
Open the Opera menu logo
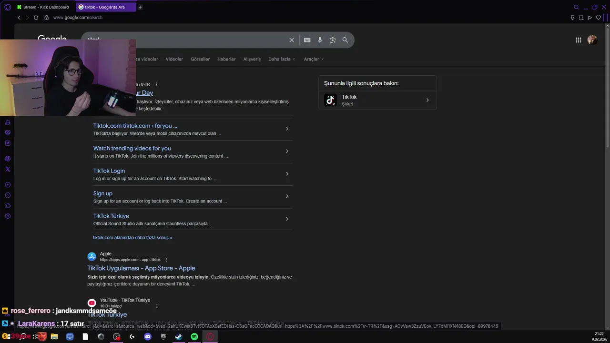coord(8,7)
